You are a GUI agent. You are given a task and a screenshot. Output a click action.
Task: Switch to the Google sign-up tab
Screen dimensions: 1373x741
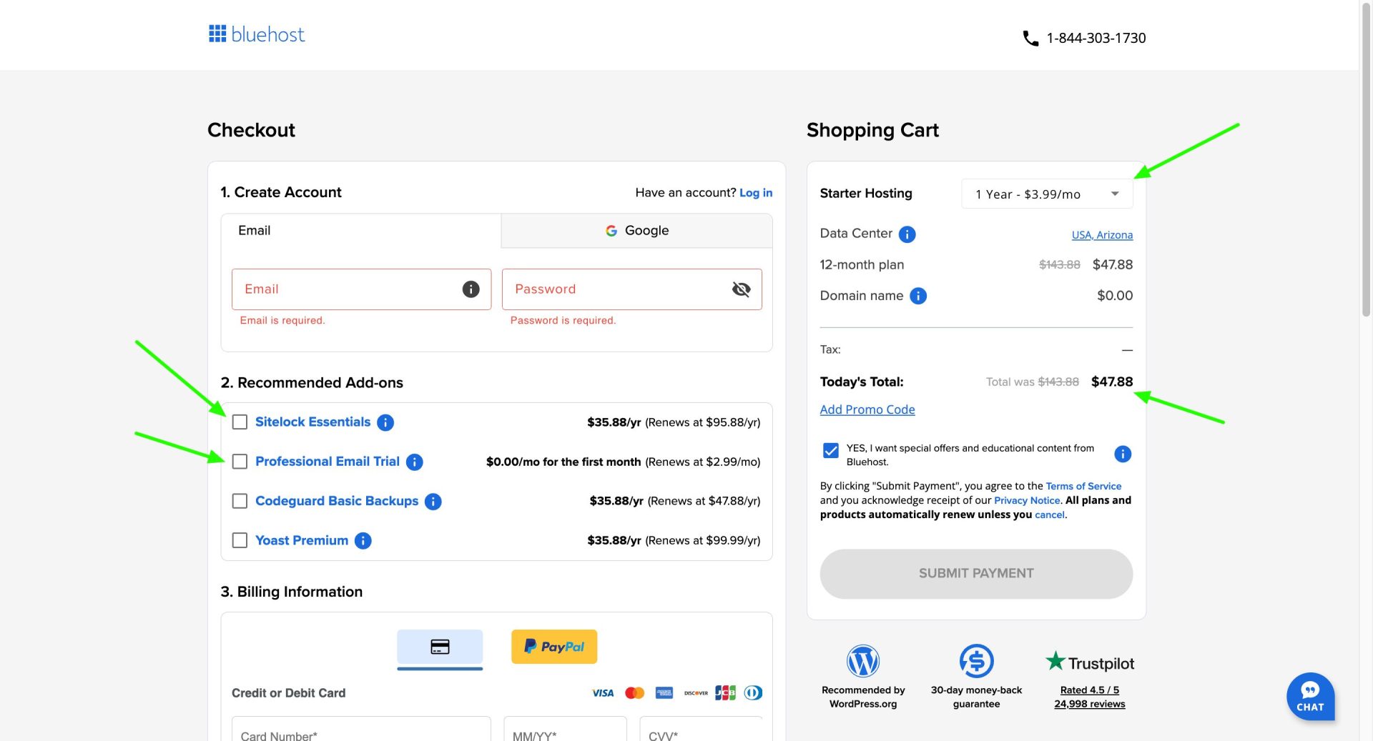tap(635, 230)
